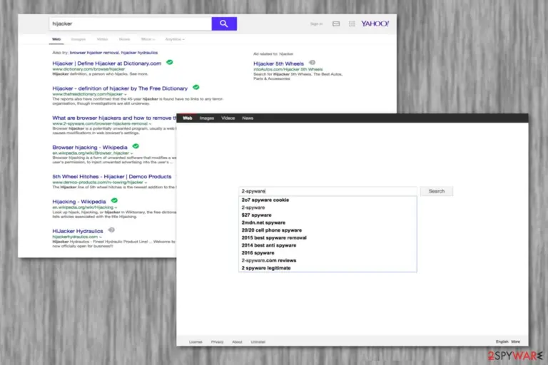Expand the arrow next to thefreedictionary.com URL
This screenshot has height=365, width=548.
pyautogui.click(x=125, y=94)
